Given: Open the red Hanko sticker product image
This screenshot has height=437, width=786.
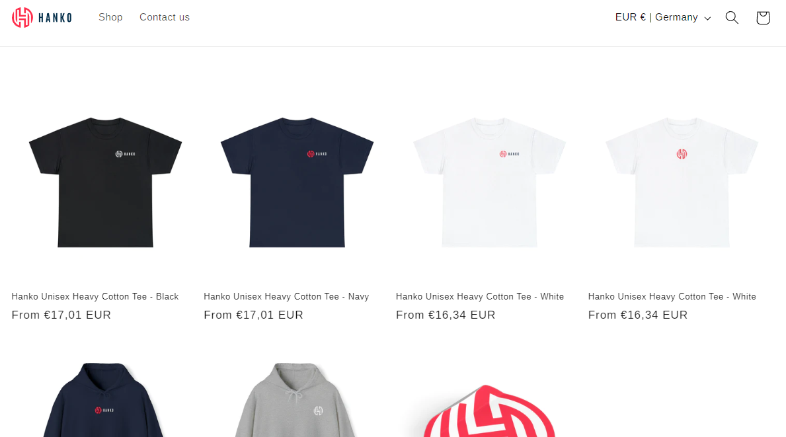Looking at the screenshot, I should 489,409.
